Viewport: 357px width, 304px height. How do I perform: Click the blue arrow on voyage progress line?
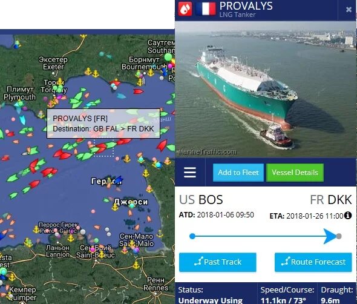330,236
